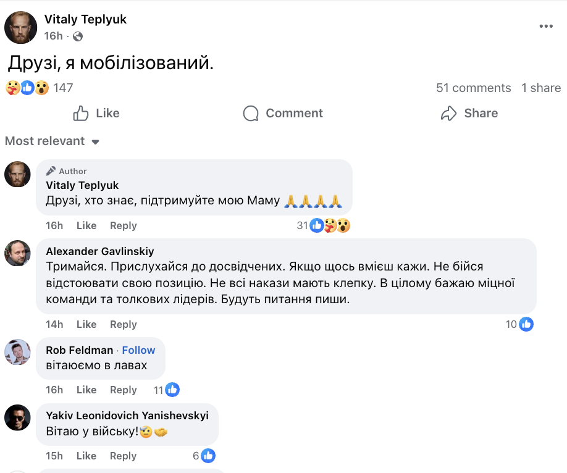Open the three-dot options menu on the post
567x473 pixels.
tap(546, 25)
